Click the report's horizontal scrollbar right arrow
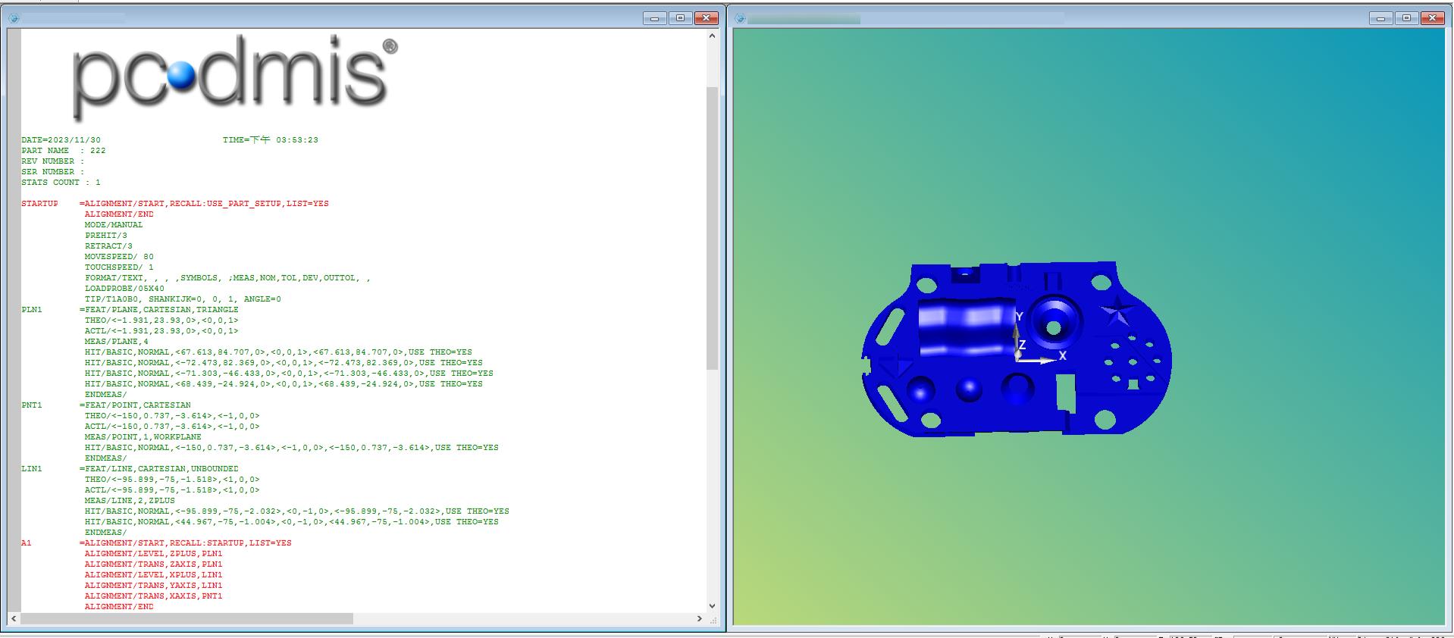This screenshot has height=638, width=1454. coord(699,619)
